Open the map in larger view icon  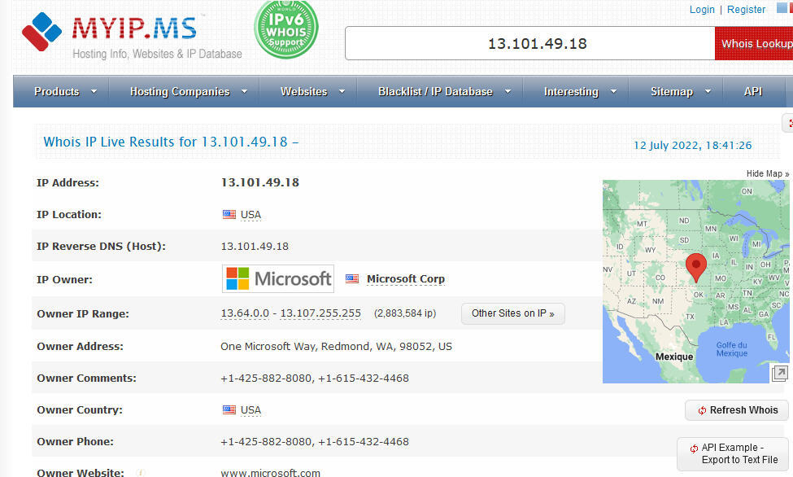click(x=779, y=373)
